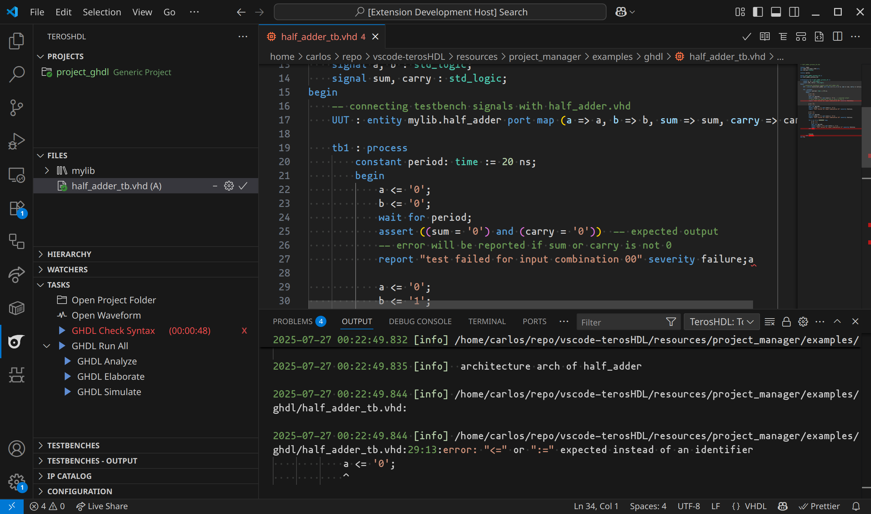Toggle Panel visibility in title bar
This screenshot has height=514, width=871.
(x=776, y=12)
